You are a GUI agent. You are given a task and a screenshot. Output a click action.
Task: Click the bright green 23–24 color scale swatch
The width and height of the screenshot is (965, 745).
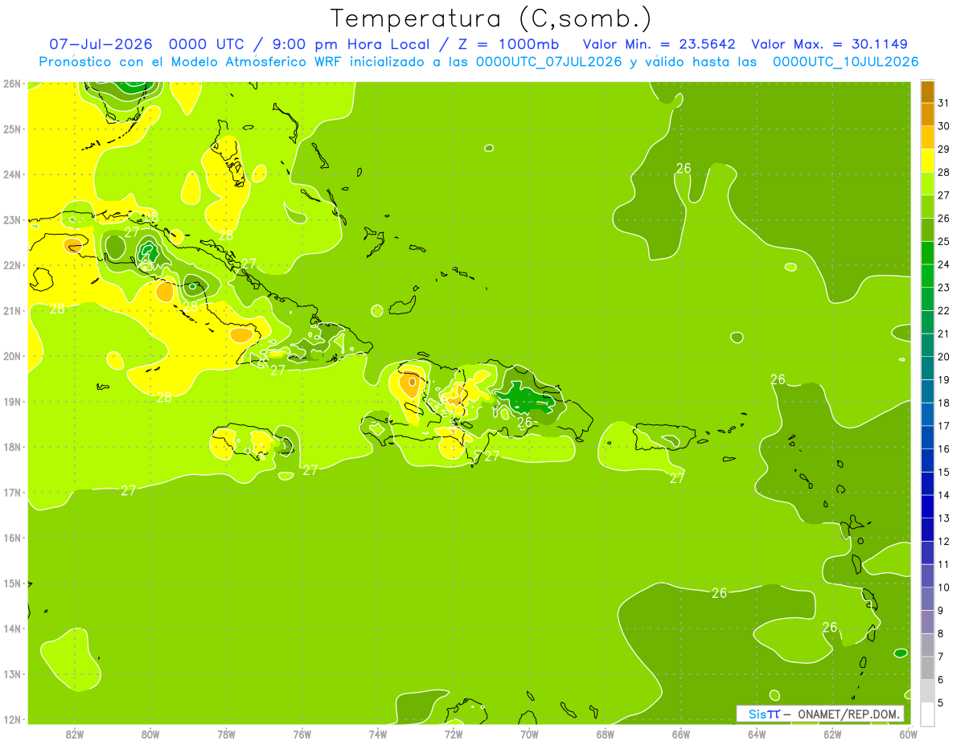(x=927, y=276)
